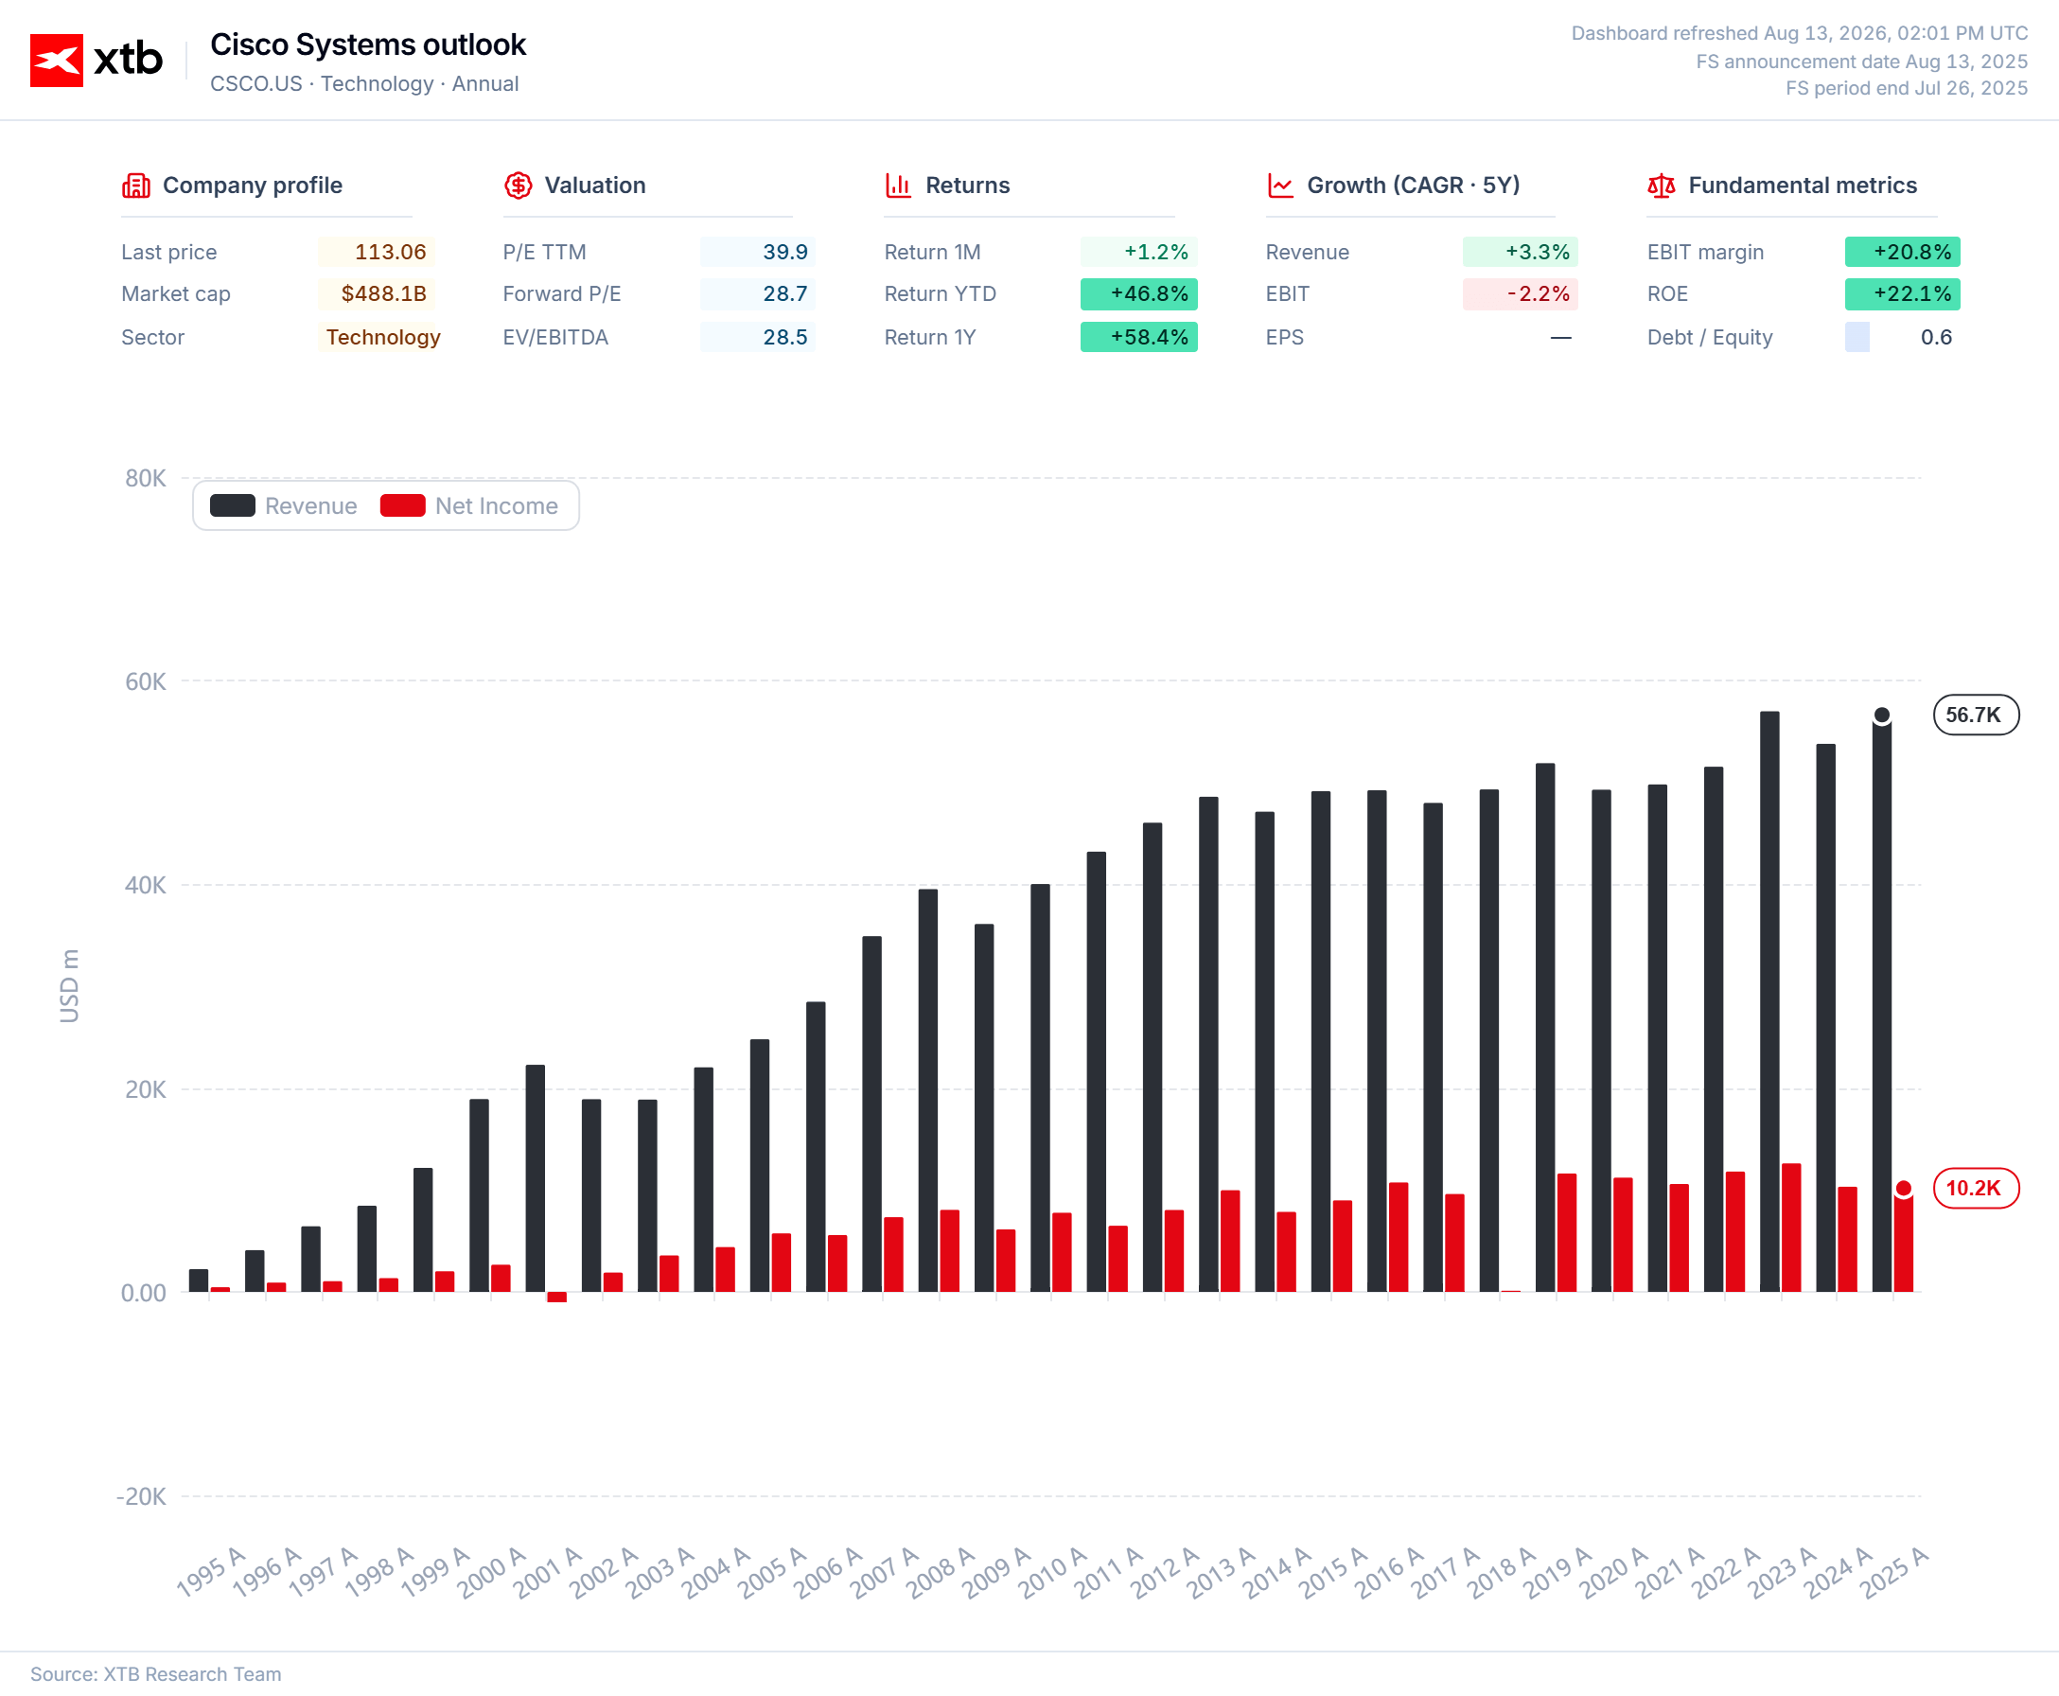This screenshot has width=2059, height=1696.
Task: Click the dark marker dot on 2025 revenue
Action: tap(1881, 715)
